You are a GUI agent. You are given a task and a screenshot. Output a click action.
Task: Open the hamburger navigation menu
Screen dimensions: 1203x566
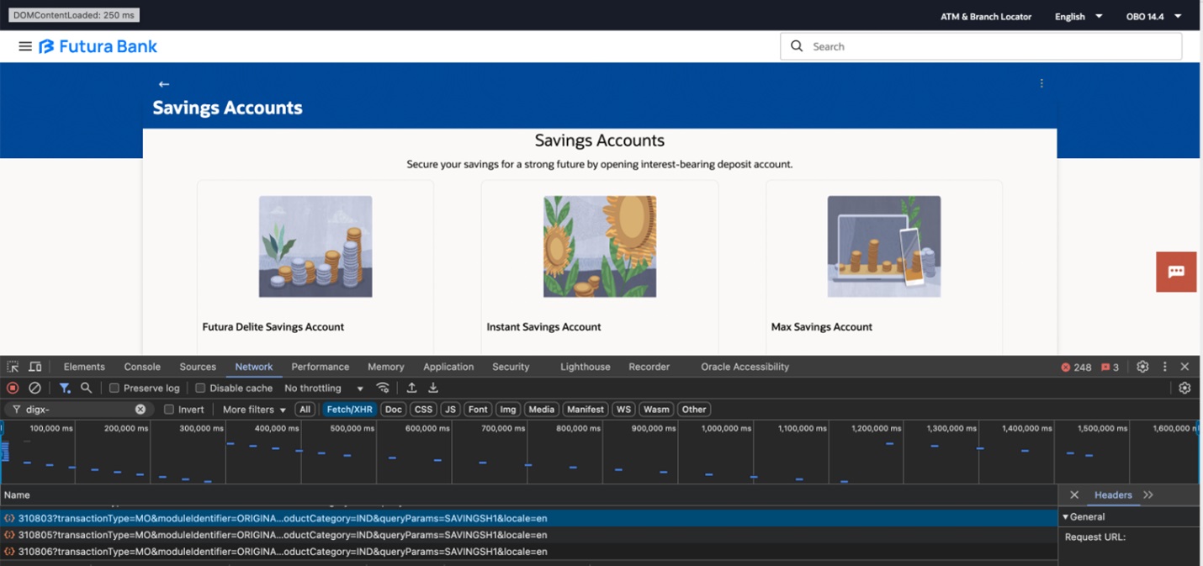click(x=25, y=47)
